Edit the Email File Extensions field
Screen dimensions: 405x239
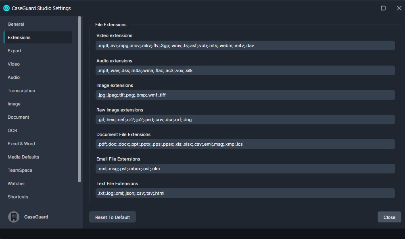[x=245, y=169]
